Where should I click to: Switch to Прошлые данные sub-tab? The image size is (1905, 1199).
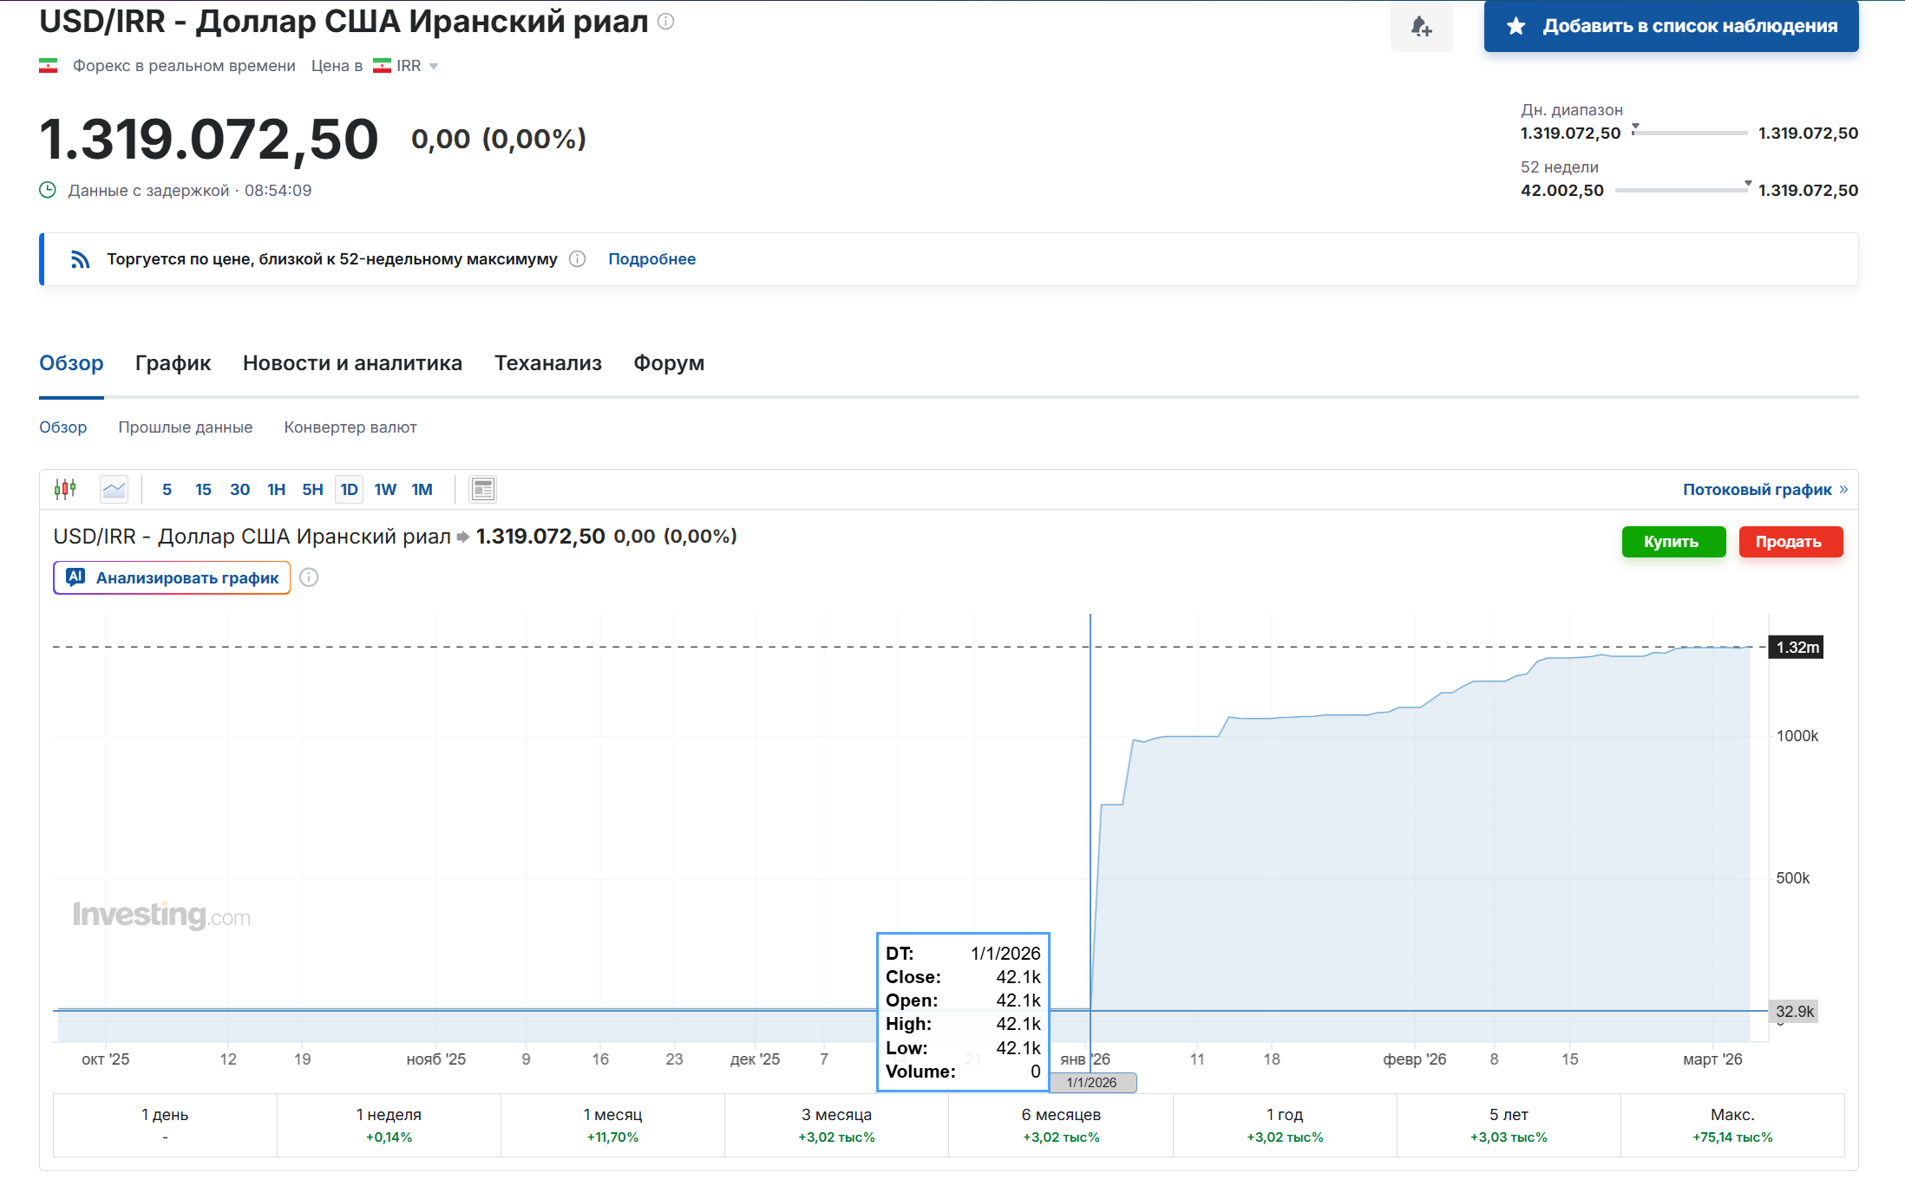point(185,427)
